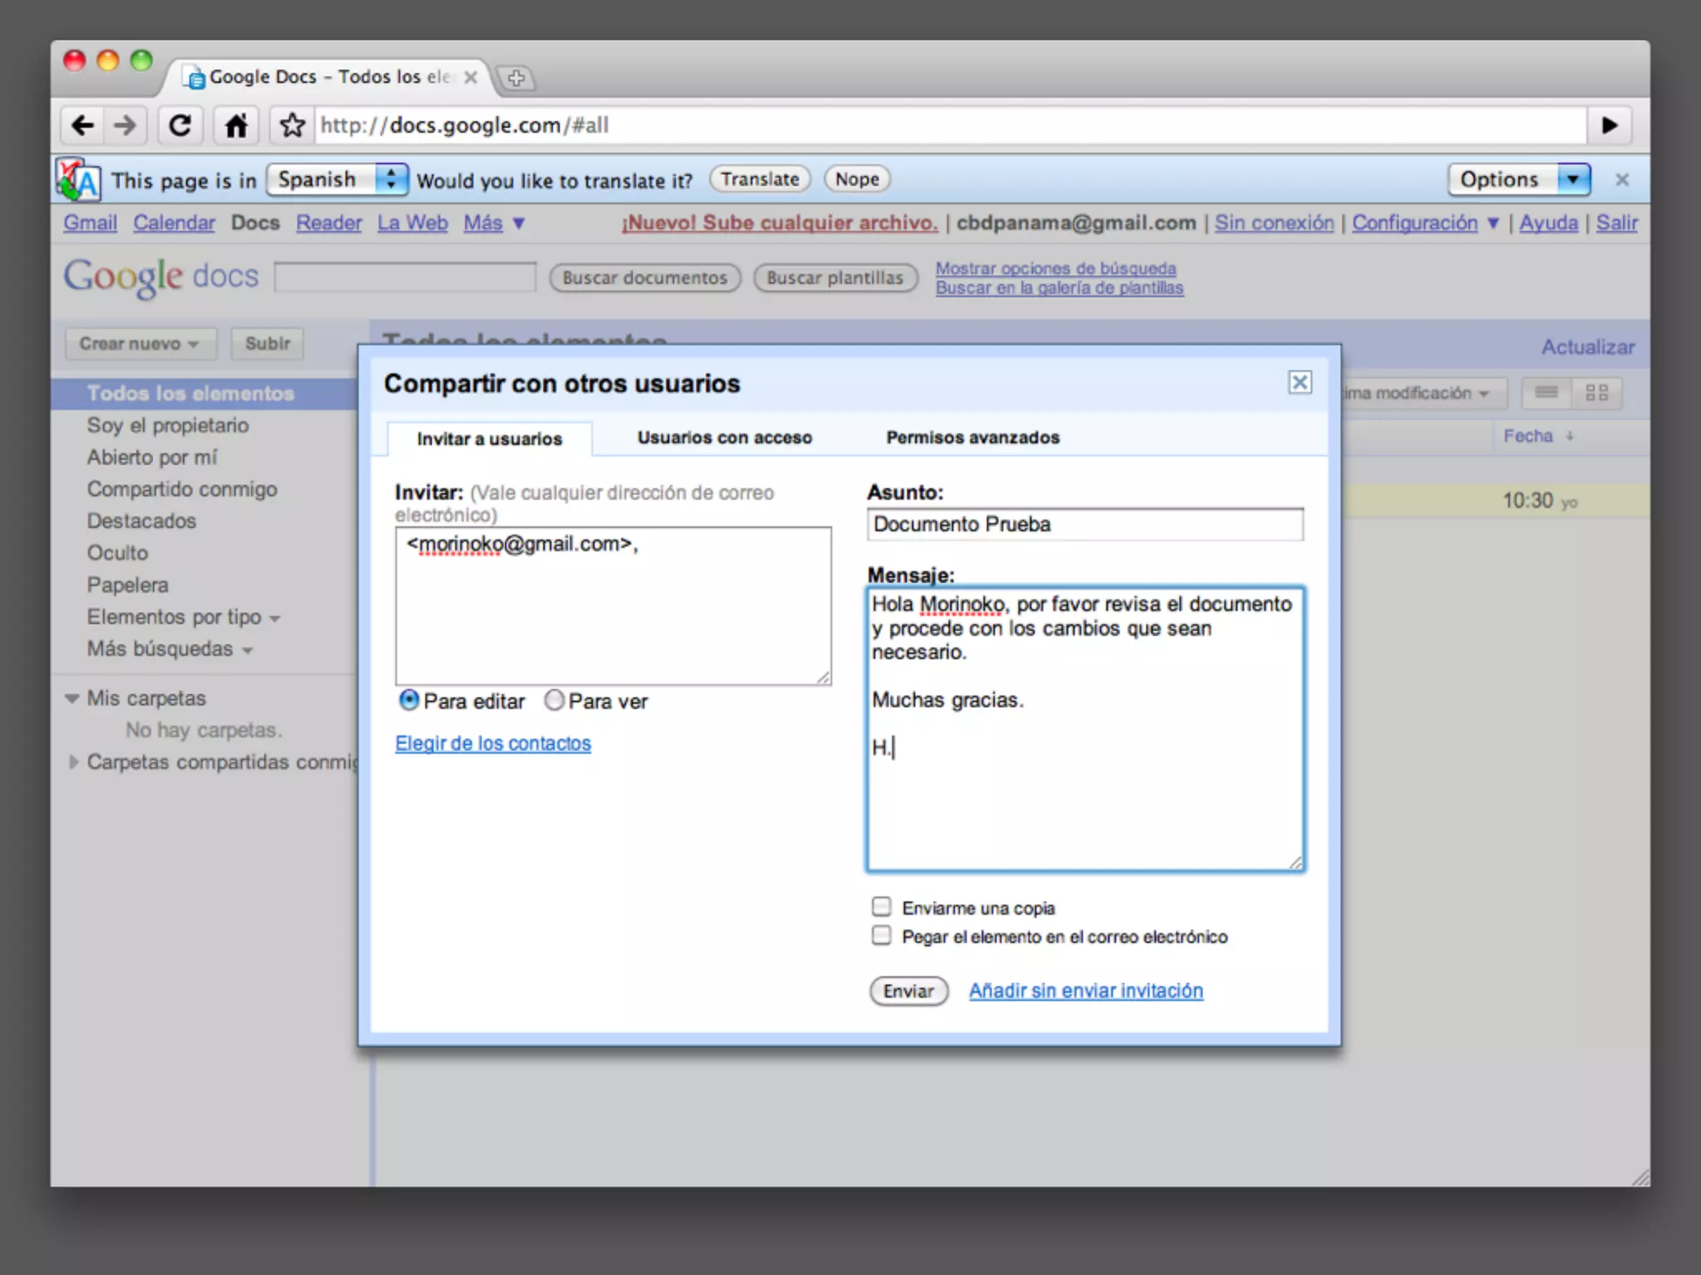This screenshot has height=1275, width=1701.
Task: Switch to Usuarios con acceso tab
Action: 724,437
